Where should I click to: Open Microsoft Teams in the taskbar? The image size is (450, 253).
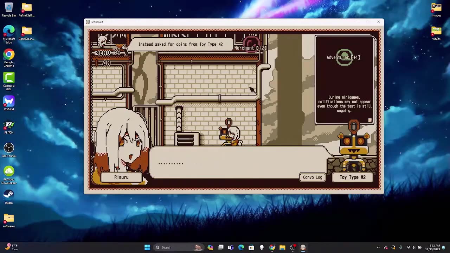231,247
